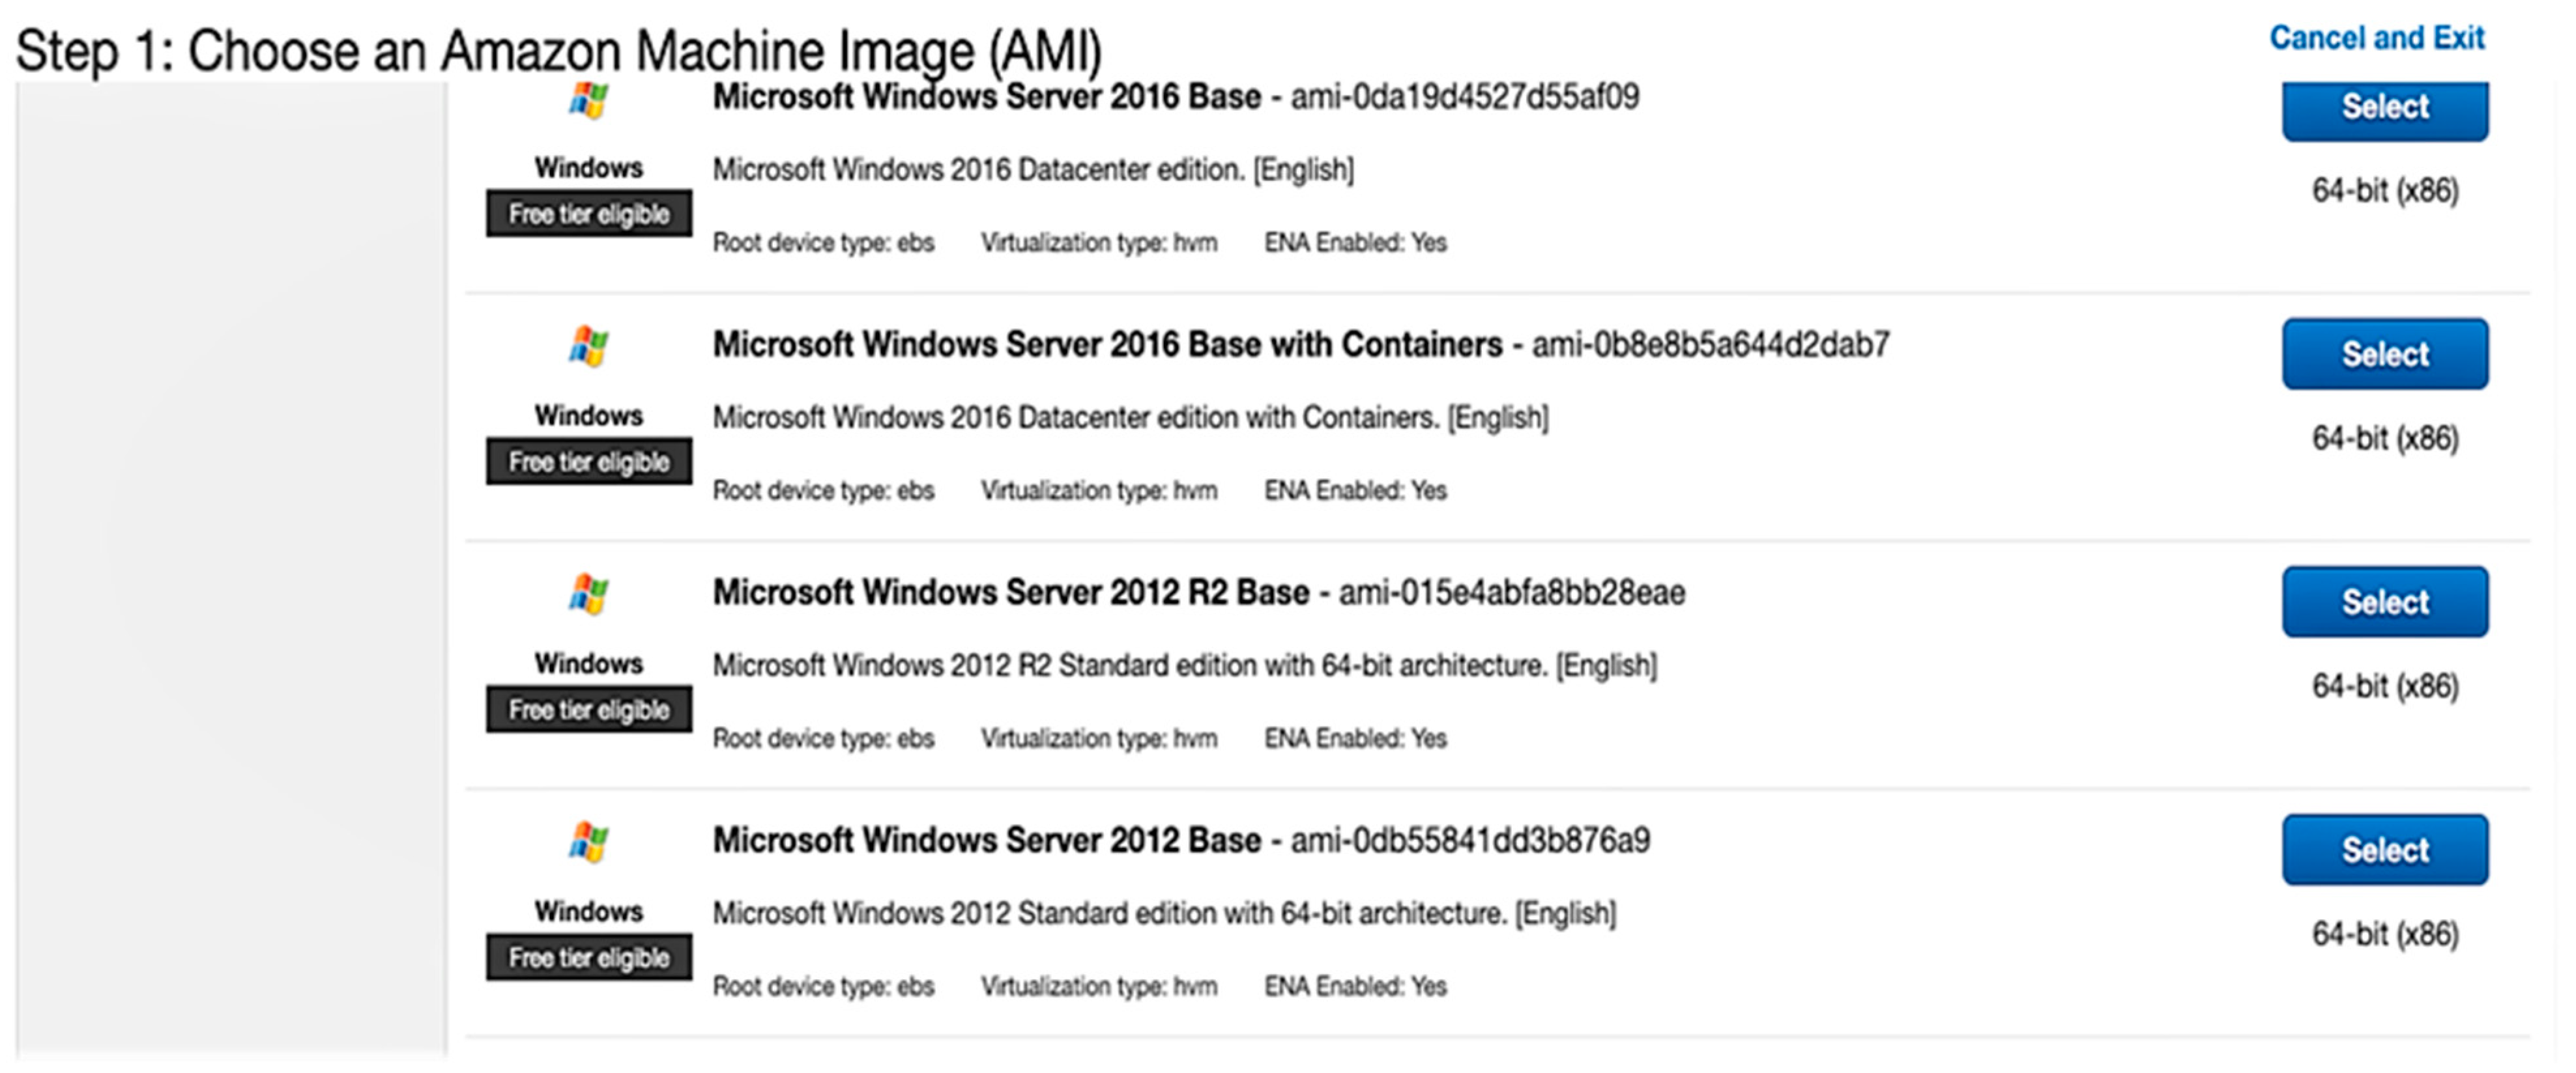Select Windows Server 2016 Base with Containers AMI
Image resolution: width=2576 pixels, height=1073 pixels.
(2384, 354)
